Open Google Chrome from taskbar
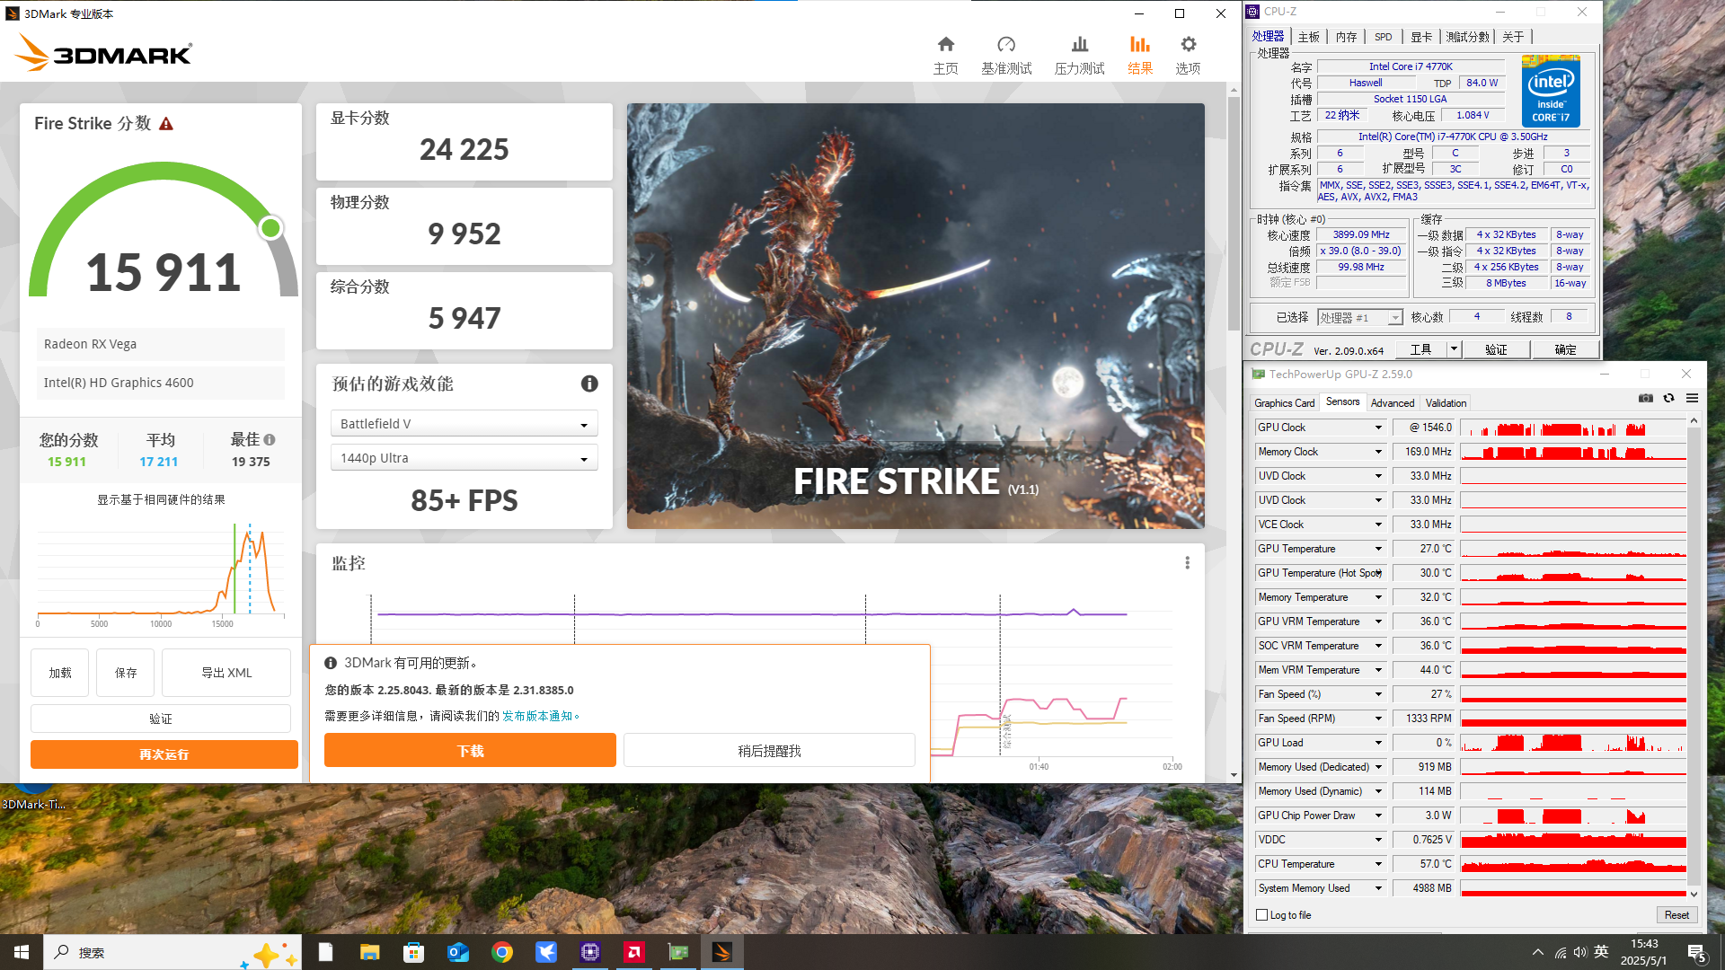The width and height of the screenshot is (1725, 970). (501, 952)
